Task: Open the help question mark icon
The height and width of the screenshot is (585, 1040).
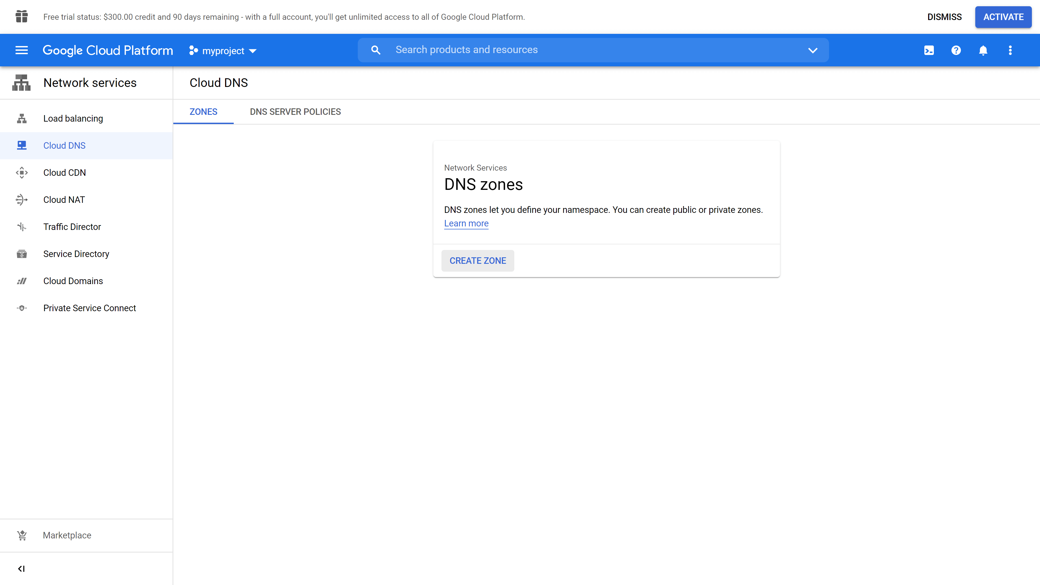Action: point(956,50)
